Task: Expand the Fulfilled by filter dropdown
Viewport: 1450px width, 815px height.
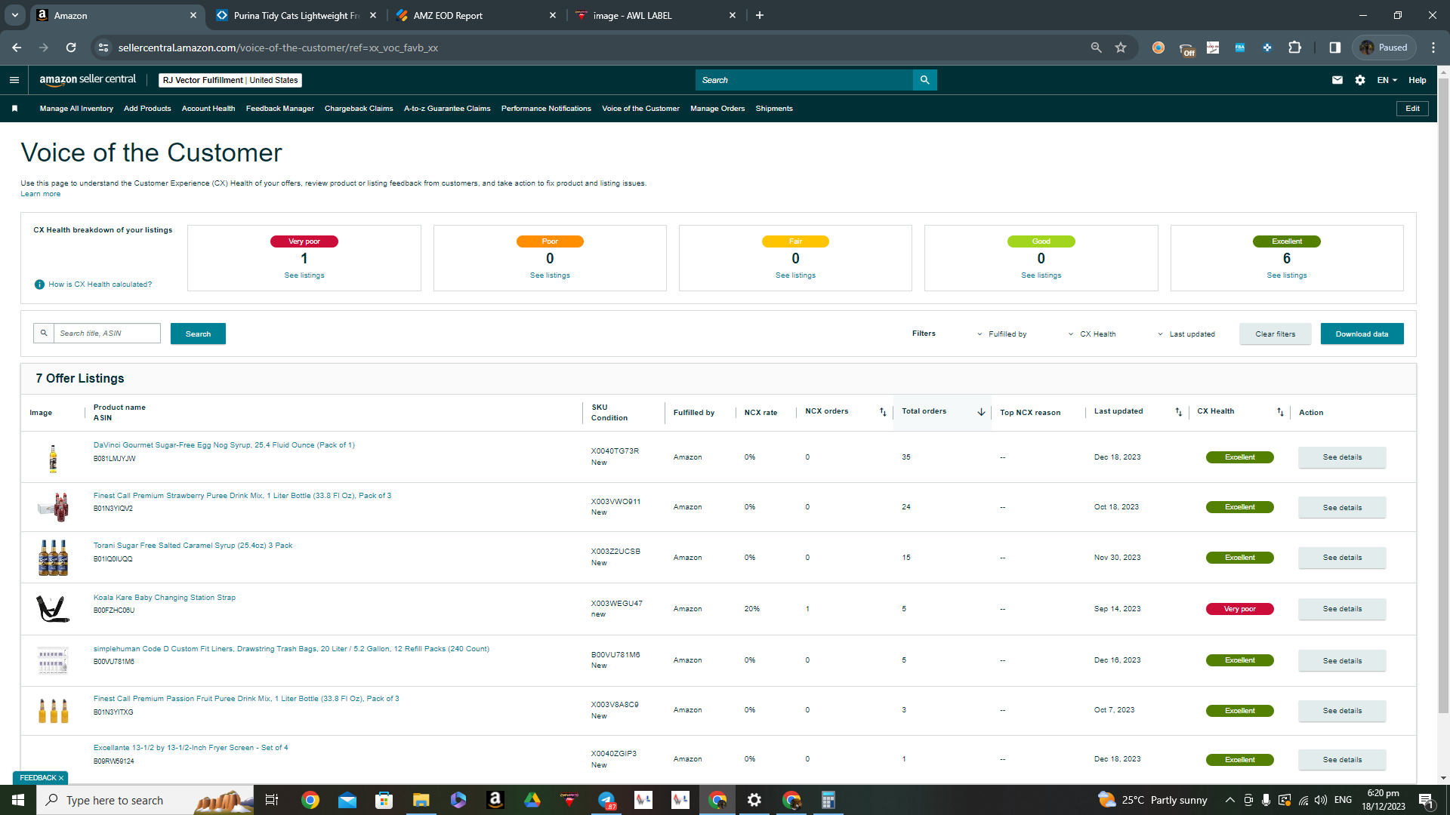Action: (x=1001, y=334)
